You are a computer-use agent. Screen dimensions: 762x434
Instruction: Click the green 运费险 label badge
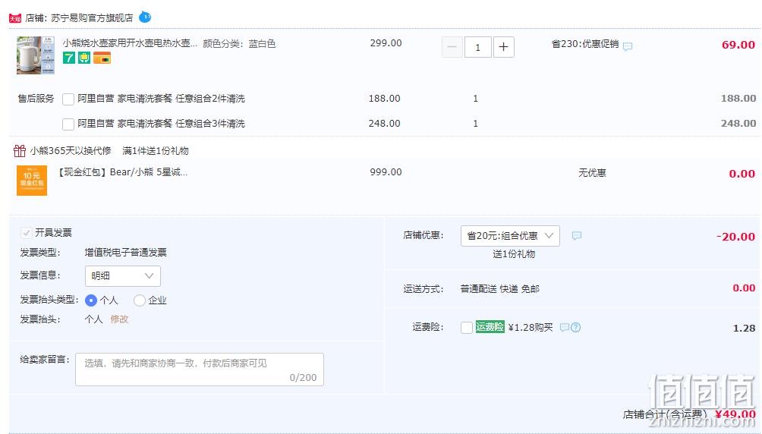[x=490, y=326]
